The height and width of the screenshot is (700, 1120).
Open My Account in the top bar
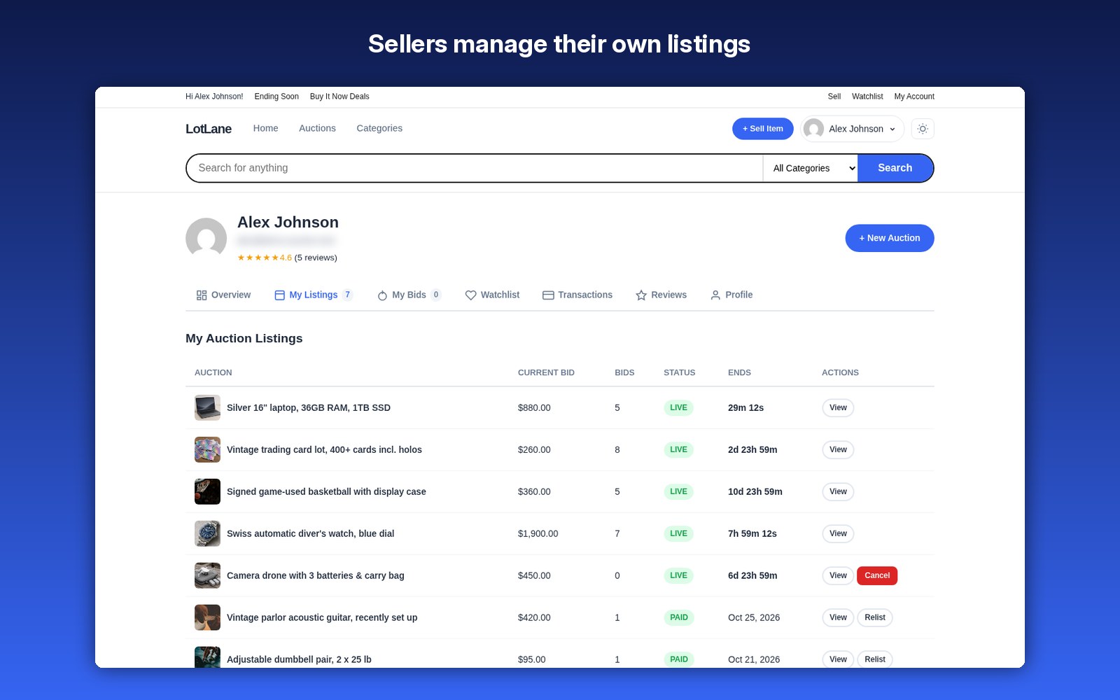pyautogui.click(x=914, y=97)
